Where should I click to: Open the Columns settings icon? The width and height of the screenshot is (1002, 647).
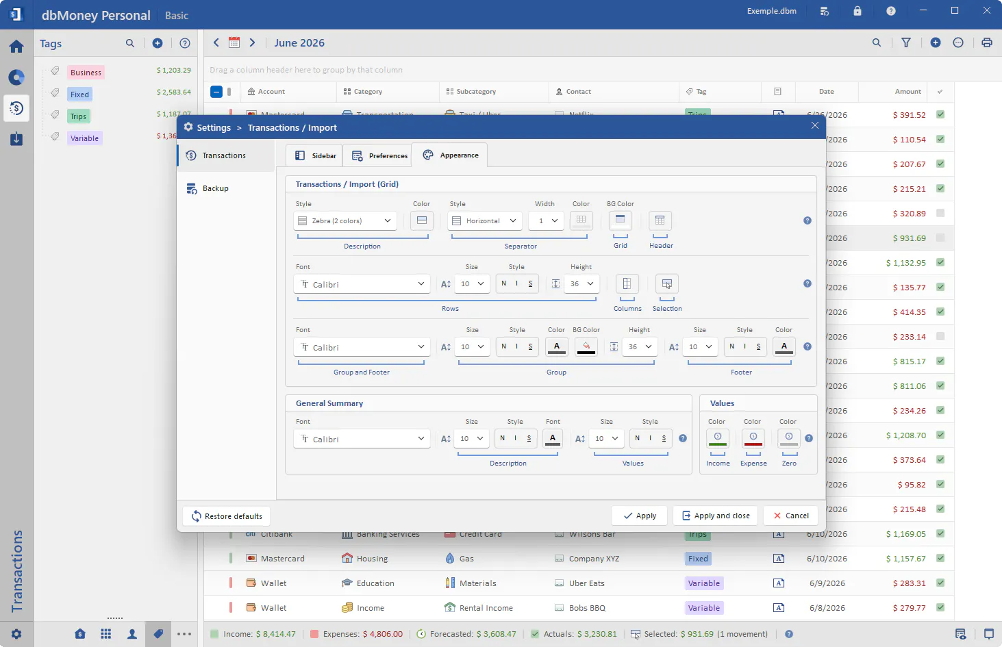pos(627,284)
